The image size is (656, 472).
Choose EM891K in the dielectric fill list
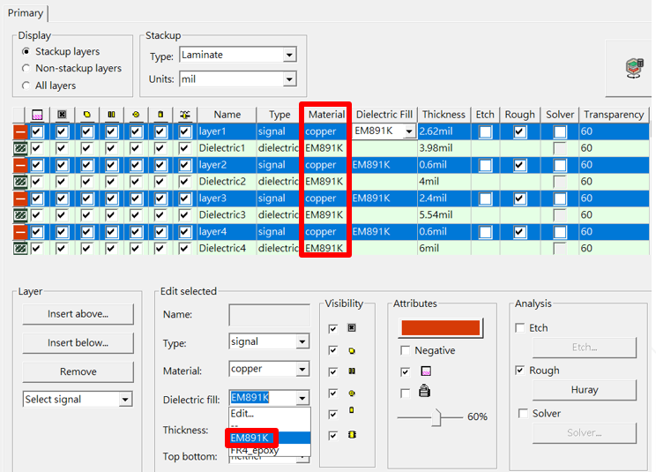tap(270, 438)
